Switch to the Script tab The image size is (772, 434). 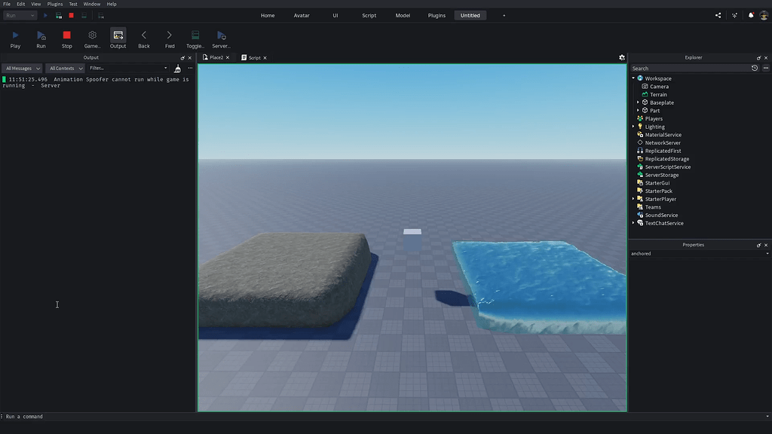[254, 57]
